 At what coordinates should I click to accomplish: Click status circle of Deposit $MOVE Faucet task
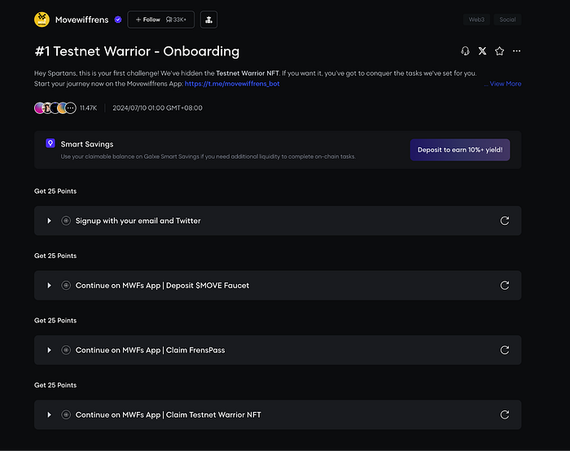tap(66, 285)
